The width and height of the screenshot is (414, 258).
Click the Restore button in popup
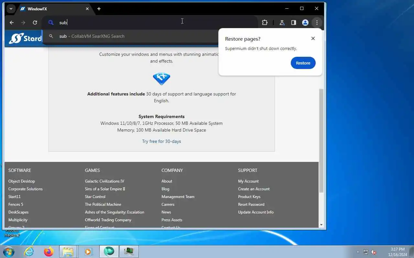point(303,63)
